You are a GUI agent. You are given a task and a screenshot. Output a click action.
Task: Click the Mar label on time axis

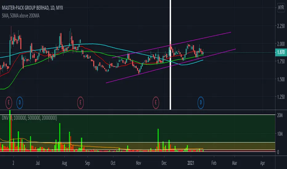point(235,163)
